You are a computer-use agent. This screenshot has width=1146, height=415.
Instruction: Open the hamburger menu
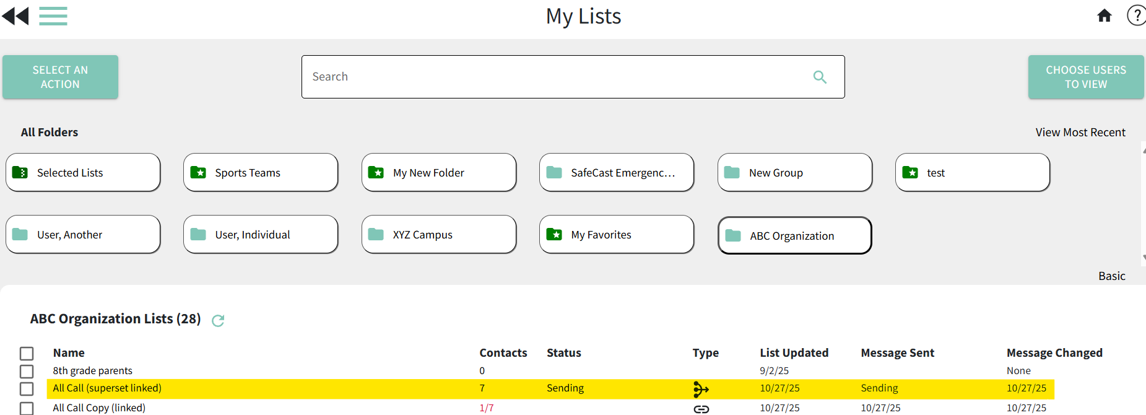tap(53, 15)
